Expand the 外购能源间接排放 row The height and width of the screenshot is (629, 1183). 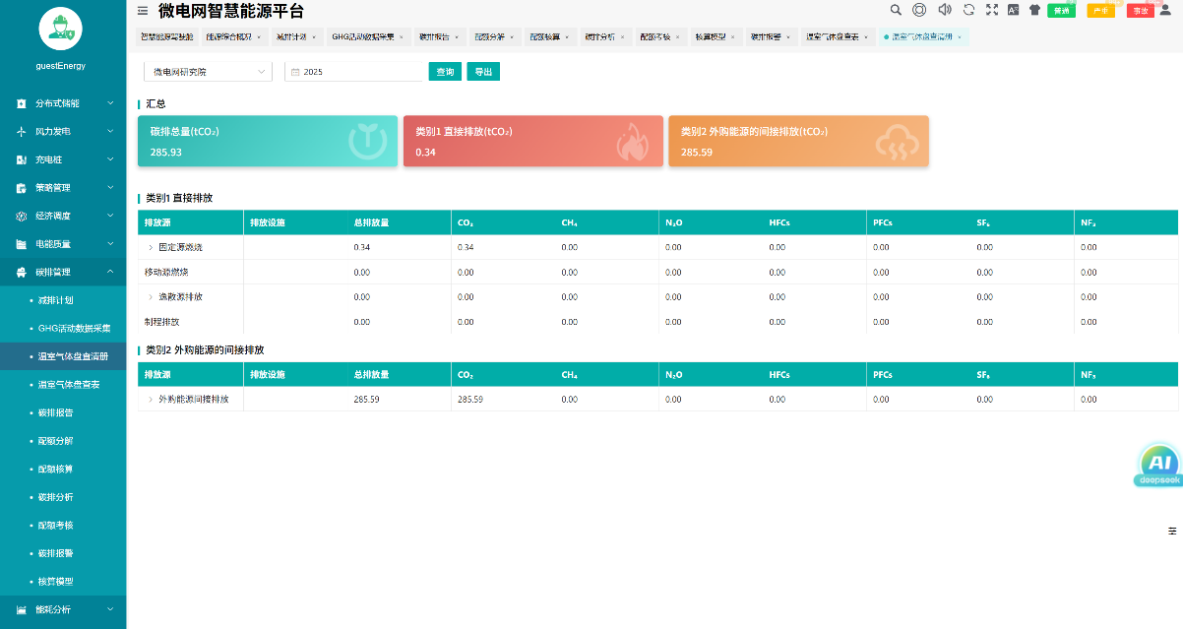151,400
